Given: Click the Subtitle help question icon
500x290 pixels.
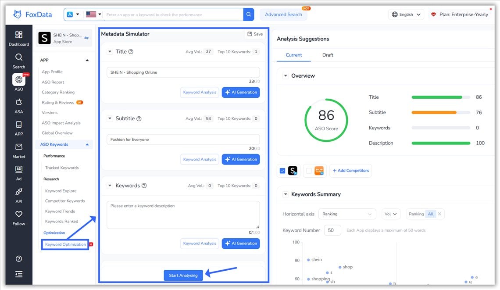Looking at the screenshot, I should pos(139,119).
